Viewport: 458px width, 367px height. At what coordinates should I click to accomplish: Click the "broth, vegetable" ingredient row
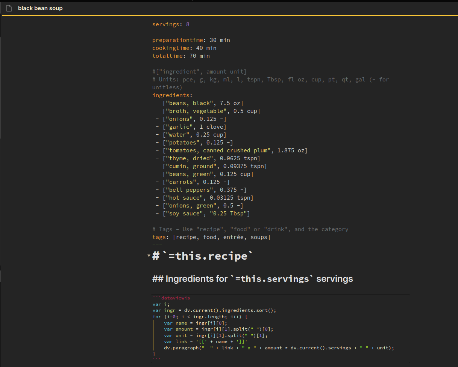tap(208, 111)
